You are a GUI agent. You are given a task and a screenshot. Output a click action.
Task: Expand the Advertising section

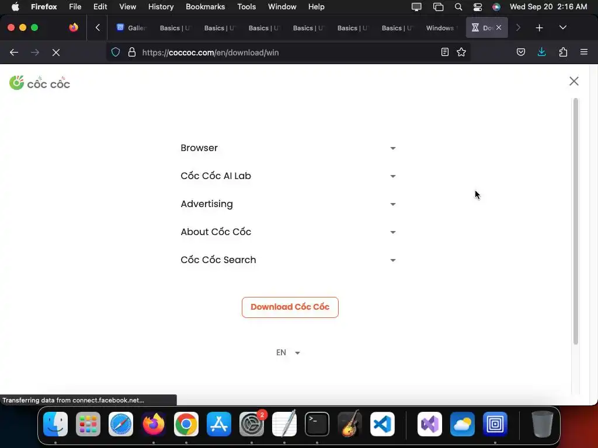point(288,204)
